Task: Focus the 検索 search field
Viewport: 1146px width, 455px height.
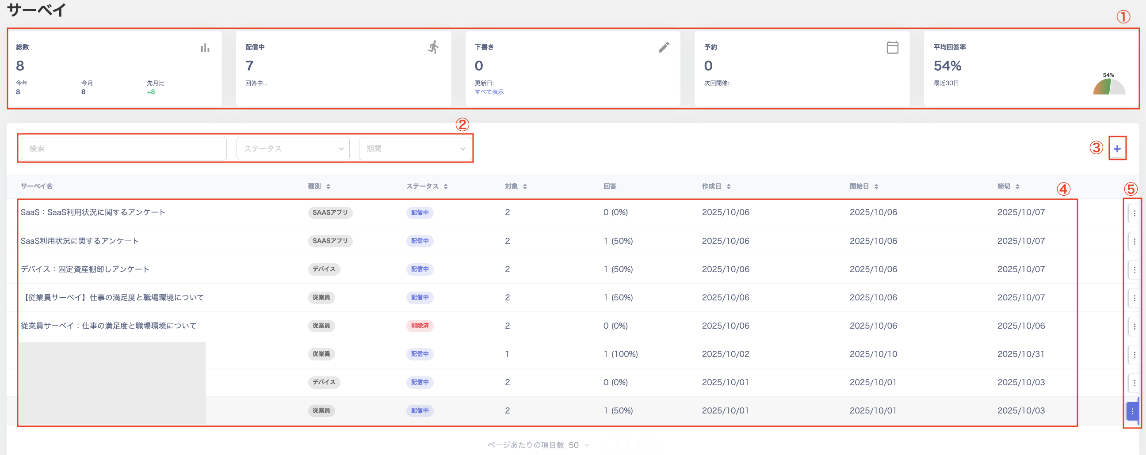Action: [x=124, y=149]
